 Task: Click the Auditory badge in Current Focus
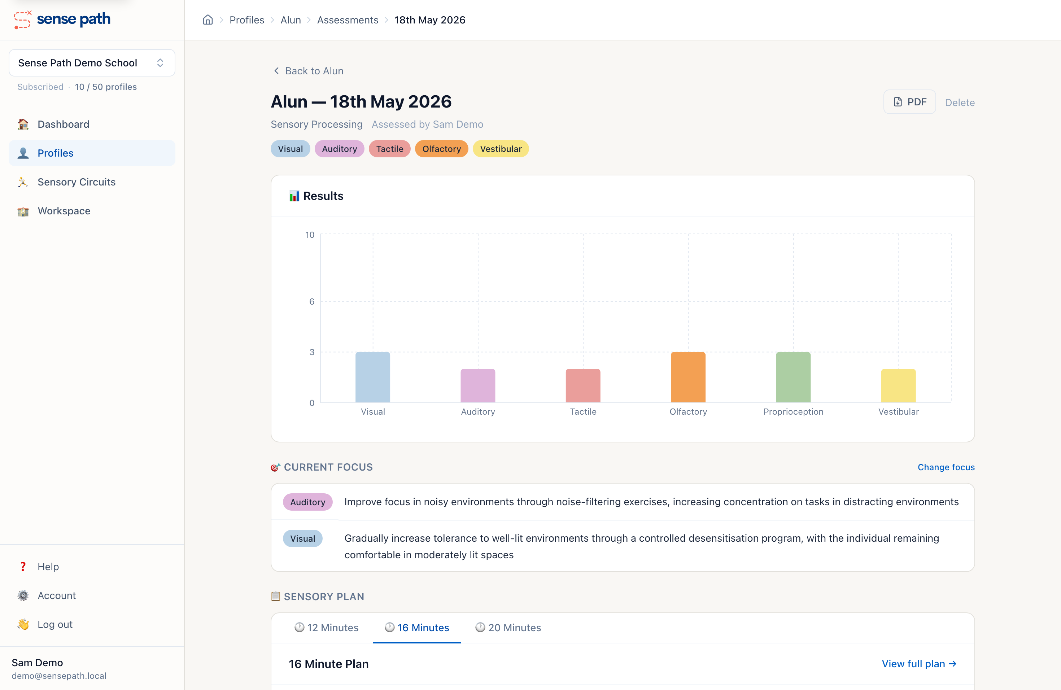[307, 502]
